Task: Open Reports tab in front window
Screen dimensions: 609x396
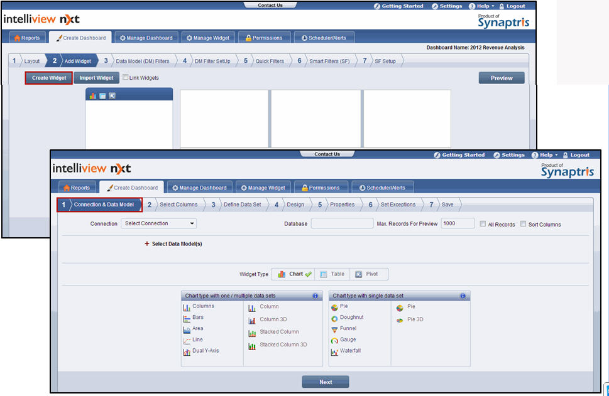Action: [77, 188]
